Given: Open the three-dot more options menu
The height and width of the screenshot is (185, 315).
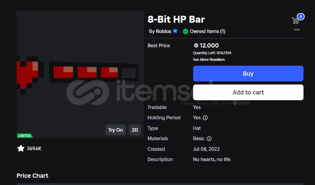Looking at the screenshot, I should coord(297,30).
